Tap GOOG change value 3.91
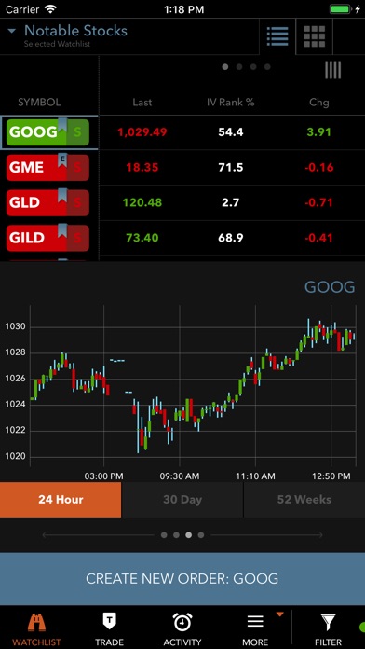The width and height of the screenshot is (365, 649). (x=319, y=132)
